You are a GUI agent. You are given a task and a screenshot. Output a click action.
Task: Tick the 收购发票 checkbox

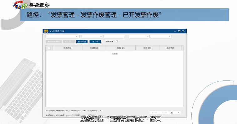point(117,41)
